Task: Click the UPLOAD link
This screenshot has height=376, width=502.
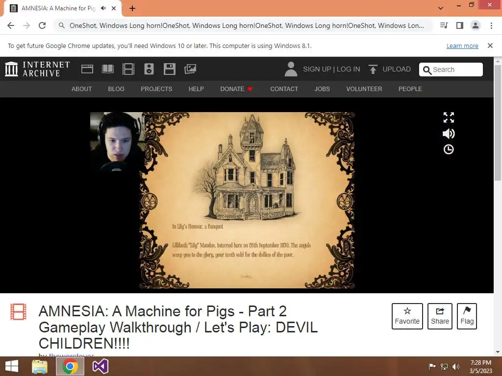Action: (x=397, y=69)
